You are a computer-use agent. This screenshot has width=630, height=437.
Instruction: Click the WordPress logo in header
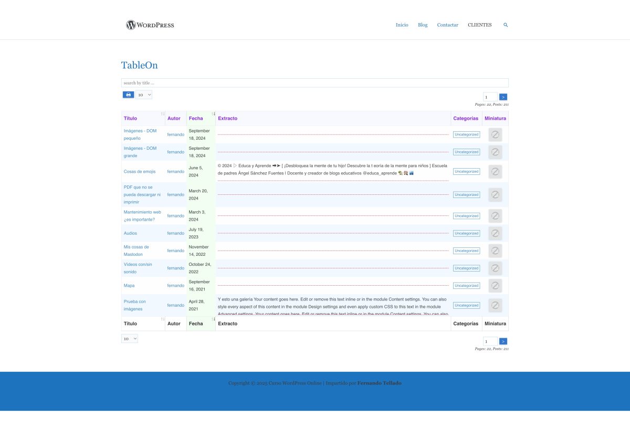click(150, 25)
